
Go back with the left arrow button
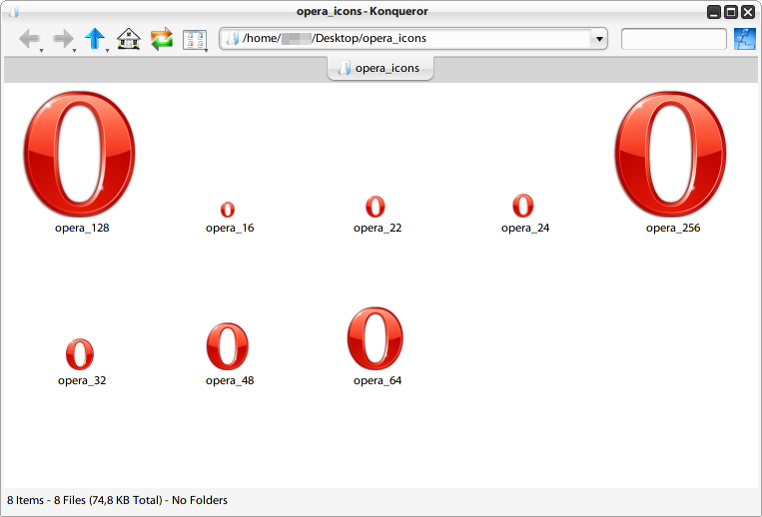(29, 38)
